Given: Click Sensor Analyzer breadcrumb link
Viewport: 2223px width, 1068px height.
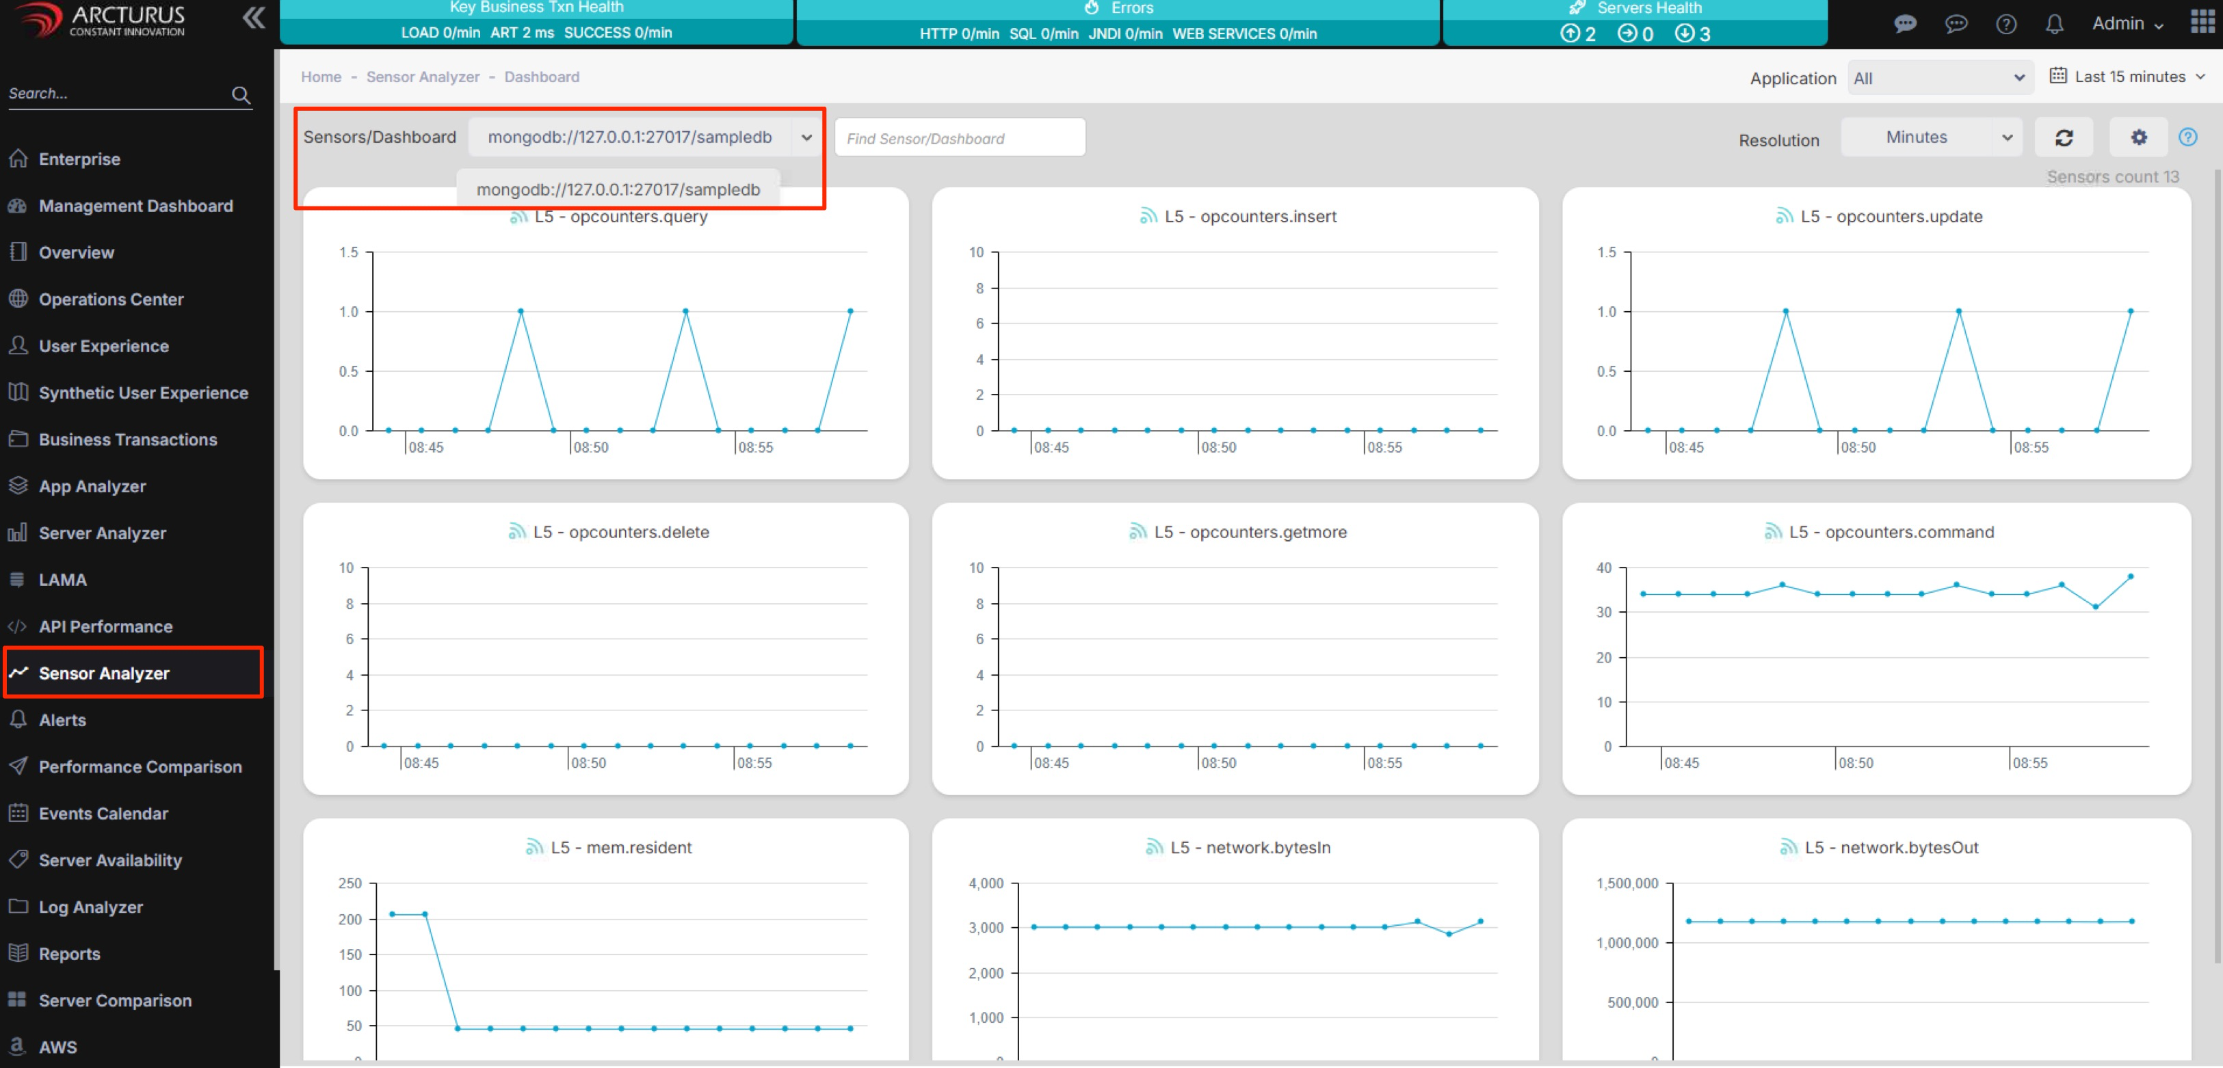Looking at the screenshot, I should [423, 77].
